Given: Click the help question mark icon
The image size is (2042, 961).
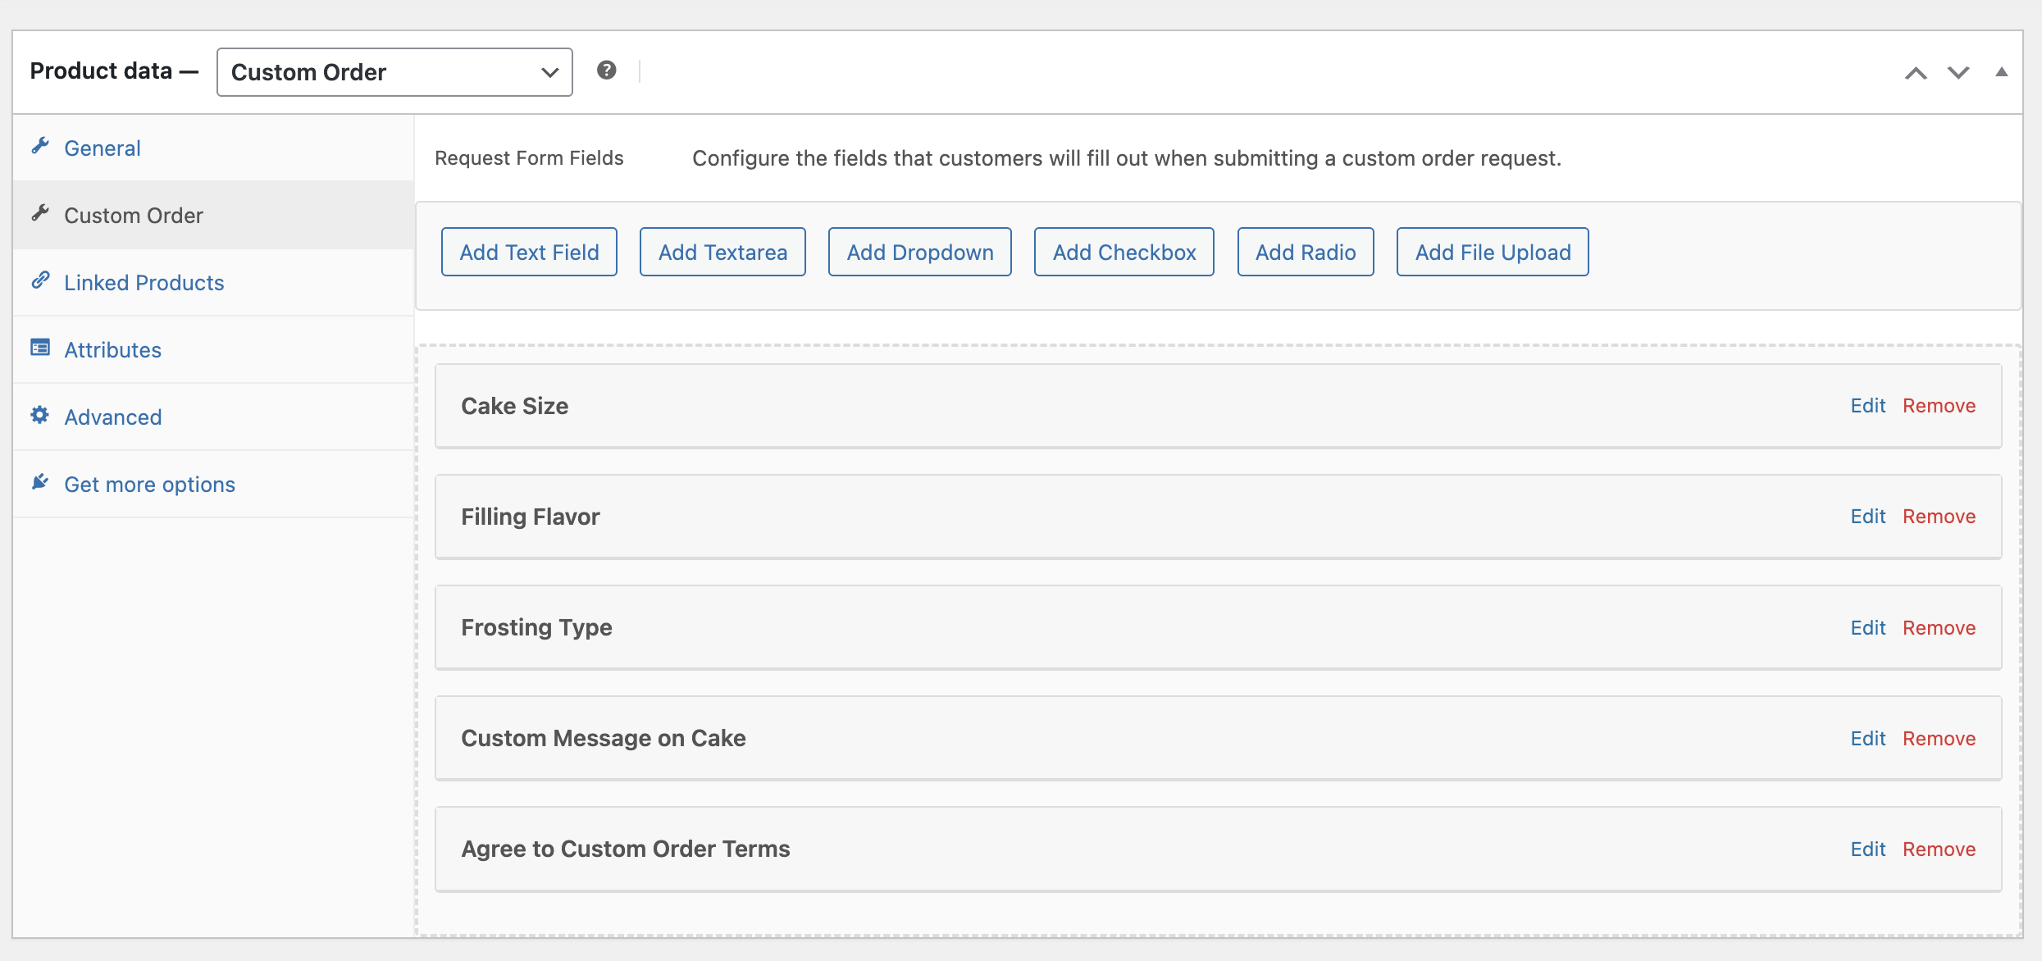Looking at the screenshot, I should click(607, 71).
